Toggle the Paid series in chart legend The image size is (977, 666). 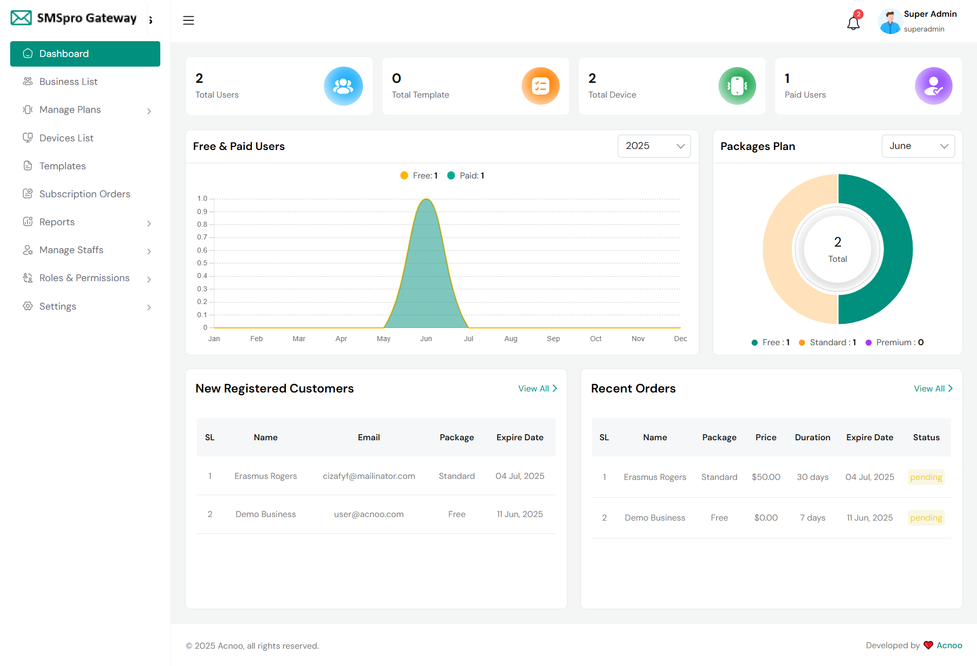click(x=466, y=175)
